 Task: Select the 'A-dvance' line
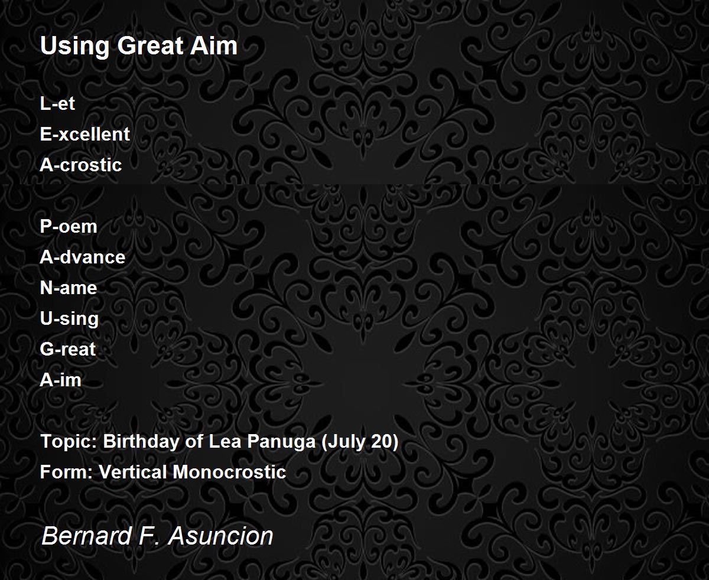coord(83,257)
